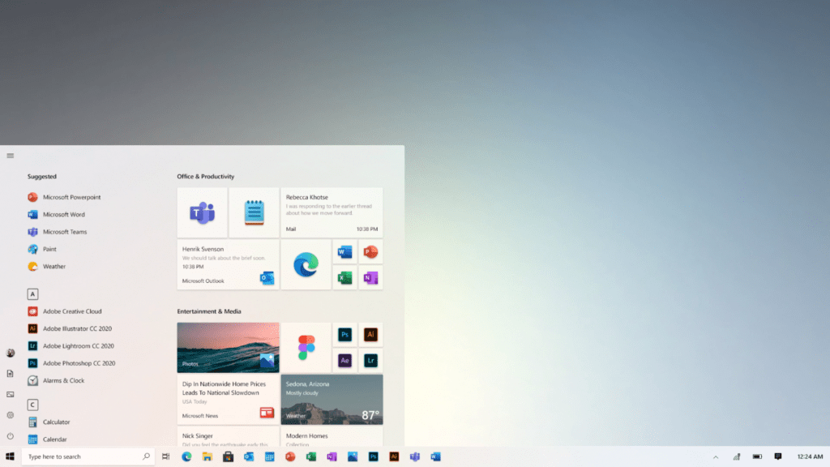Open the Photos live tile thumbnail
The width and height of the screenshot is (830, 467).
click(x=228, y=347)
